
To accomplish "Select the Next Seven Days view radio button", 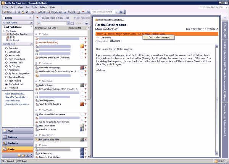I will point(6,59).
